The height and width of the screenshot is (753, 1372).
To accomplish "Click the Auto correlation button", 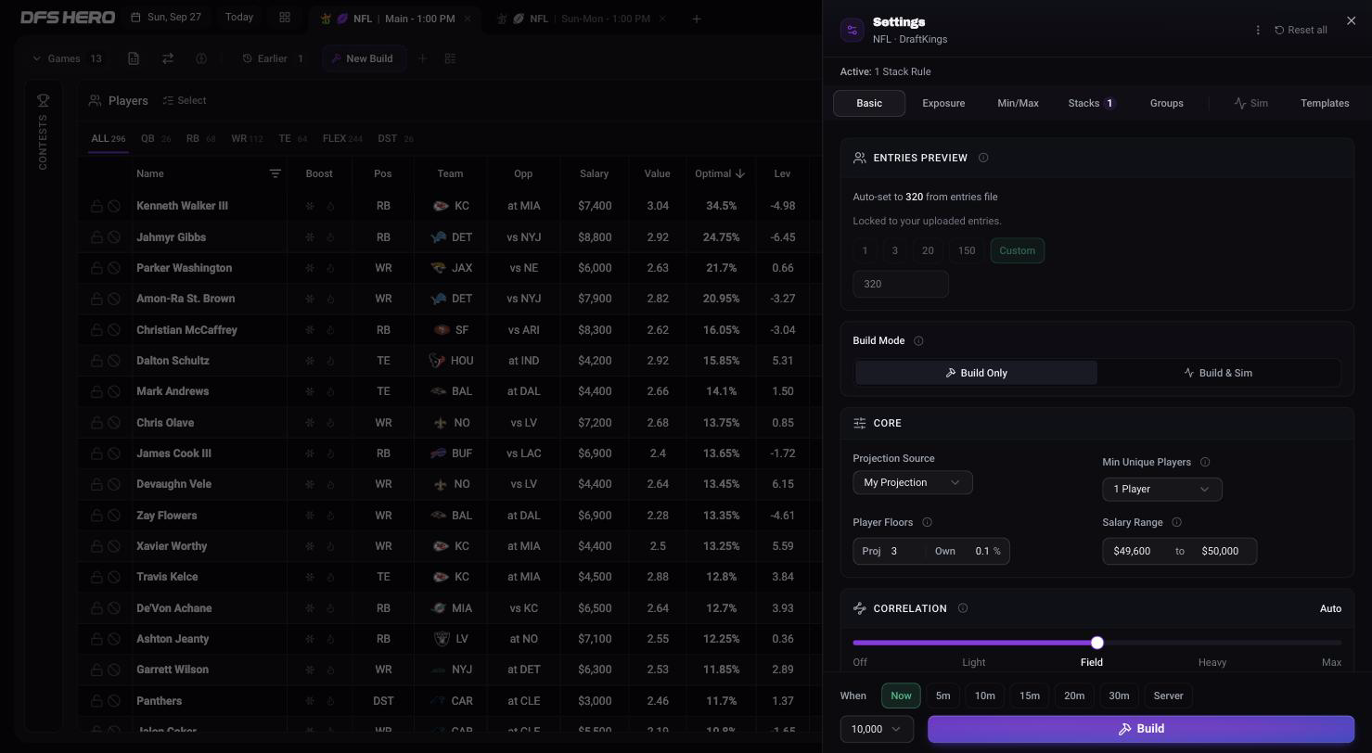I will 1330,608.
